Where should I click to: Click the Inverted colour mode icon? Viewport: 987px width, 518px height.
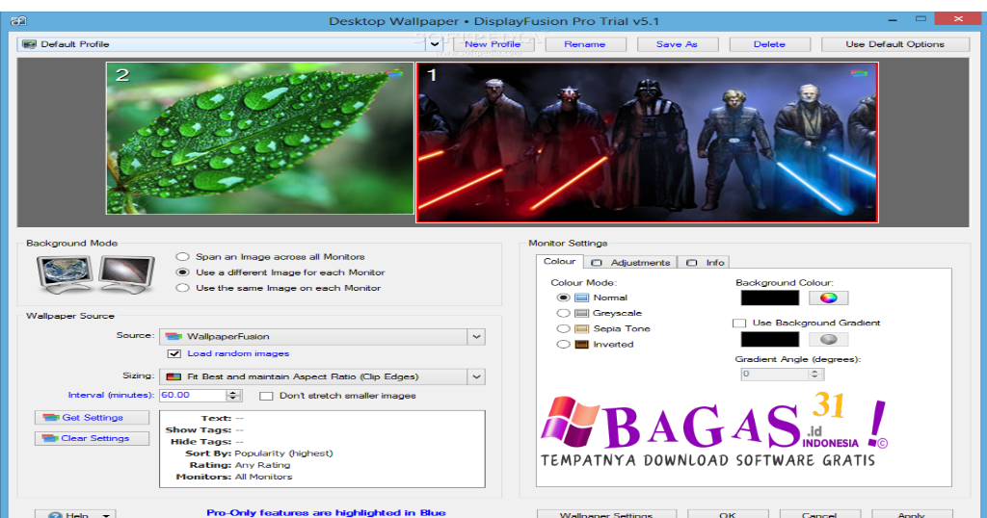point(581,345)
